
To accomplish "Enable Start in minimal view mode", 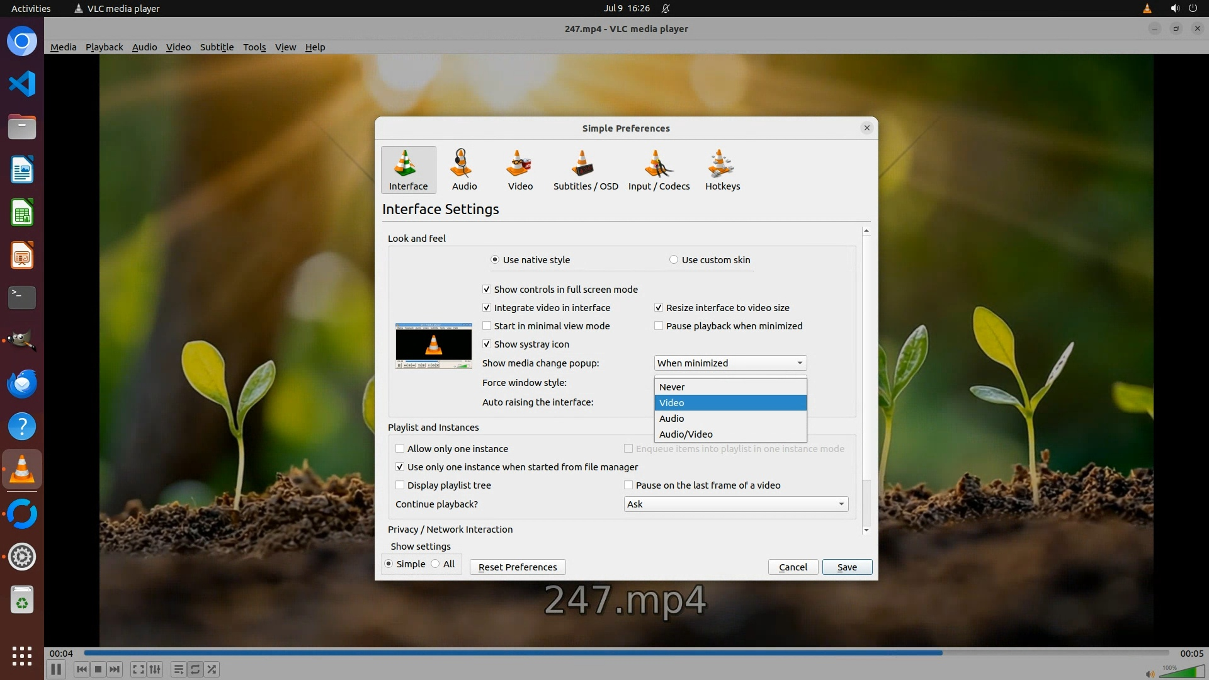I will tap(487, 326).
